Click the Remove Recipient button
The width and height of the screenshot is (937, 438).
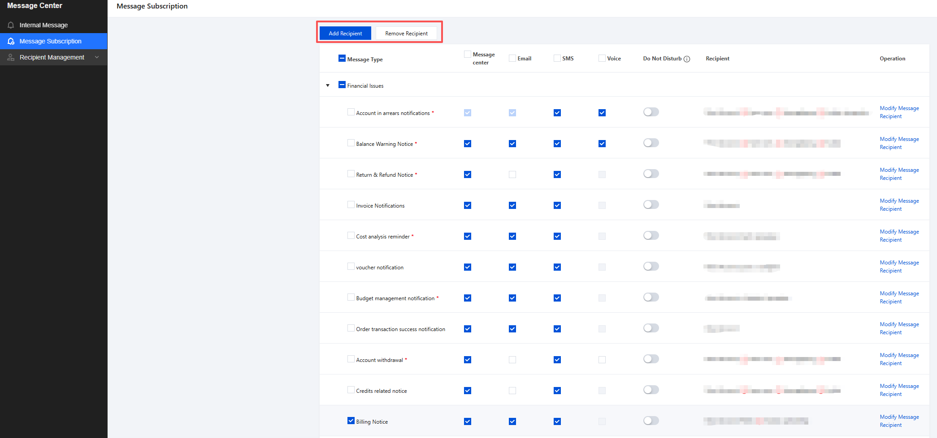click(x=406, y=34)
